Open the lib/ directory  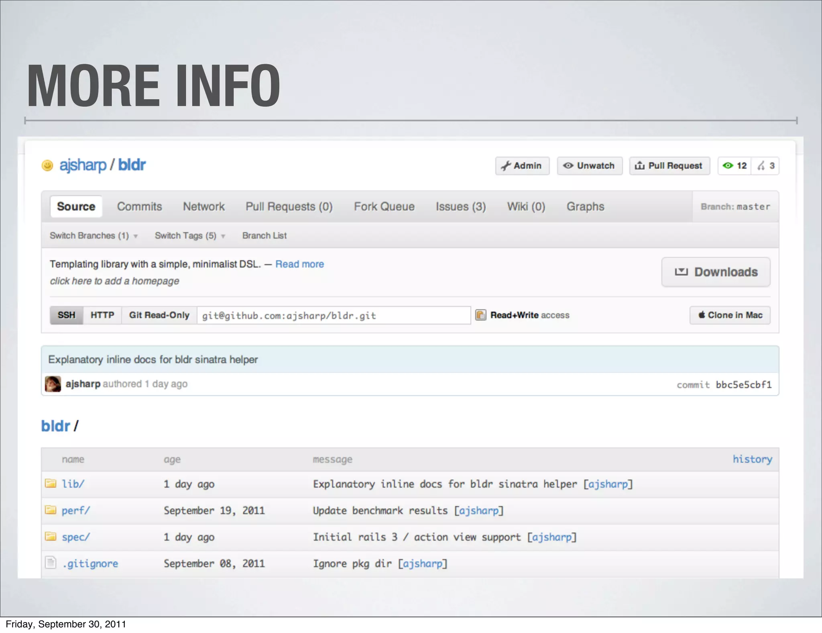click(x=73, y=484)
